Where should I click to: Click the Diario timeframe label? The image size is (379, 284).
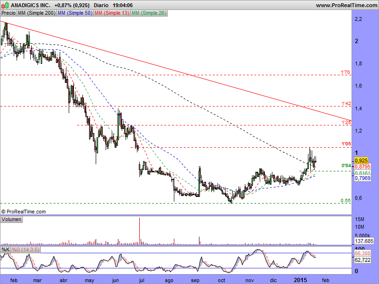[101, 5]
